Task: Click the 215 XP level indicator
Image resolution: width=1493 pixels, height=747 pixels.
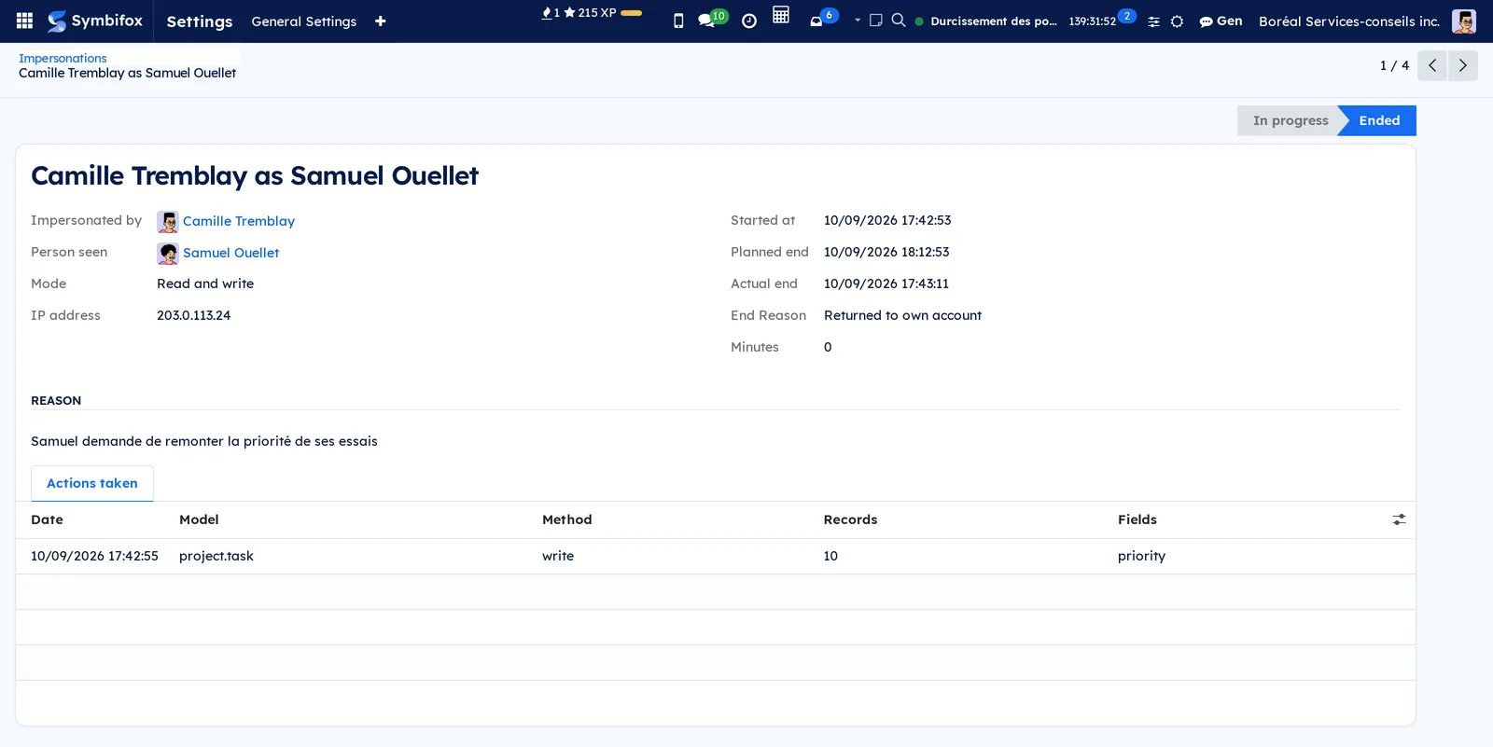Action: 590,13
